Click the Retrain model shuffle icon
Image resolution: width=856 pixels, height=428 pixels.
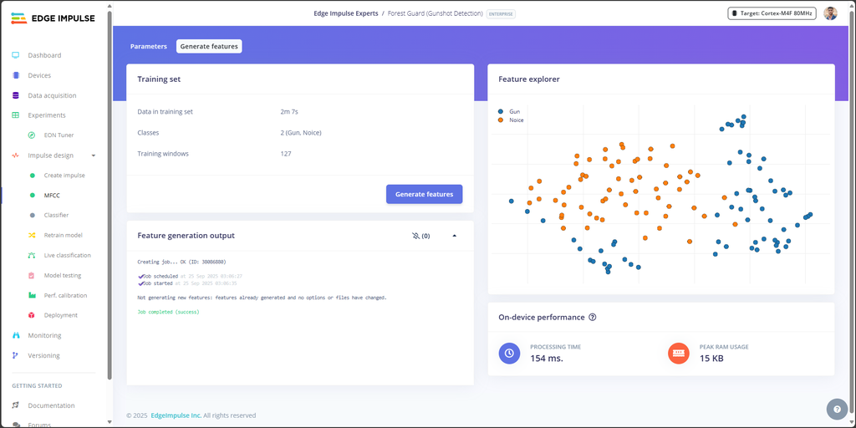[32, 235]
